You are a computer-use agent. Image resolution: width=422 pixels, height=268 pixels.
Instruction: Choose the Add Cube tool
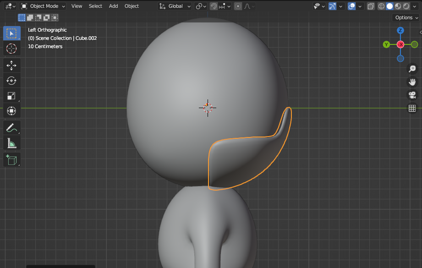12,160
